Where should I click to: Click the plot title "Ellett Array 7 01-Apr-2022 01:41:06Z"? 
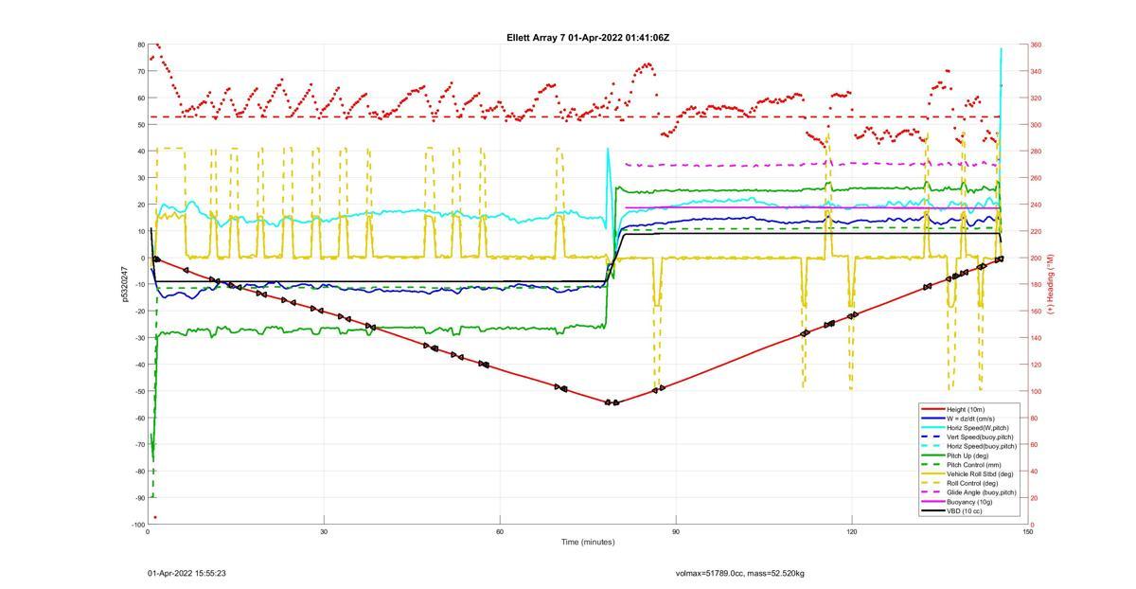pos(588,38)
